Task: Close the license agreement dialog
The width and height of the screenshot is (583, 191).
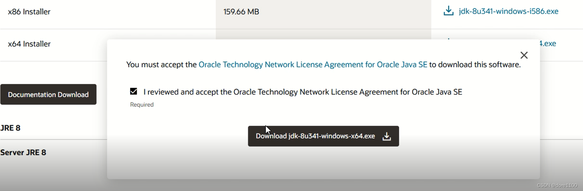Action: 524,55
